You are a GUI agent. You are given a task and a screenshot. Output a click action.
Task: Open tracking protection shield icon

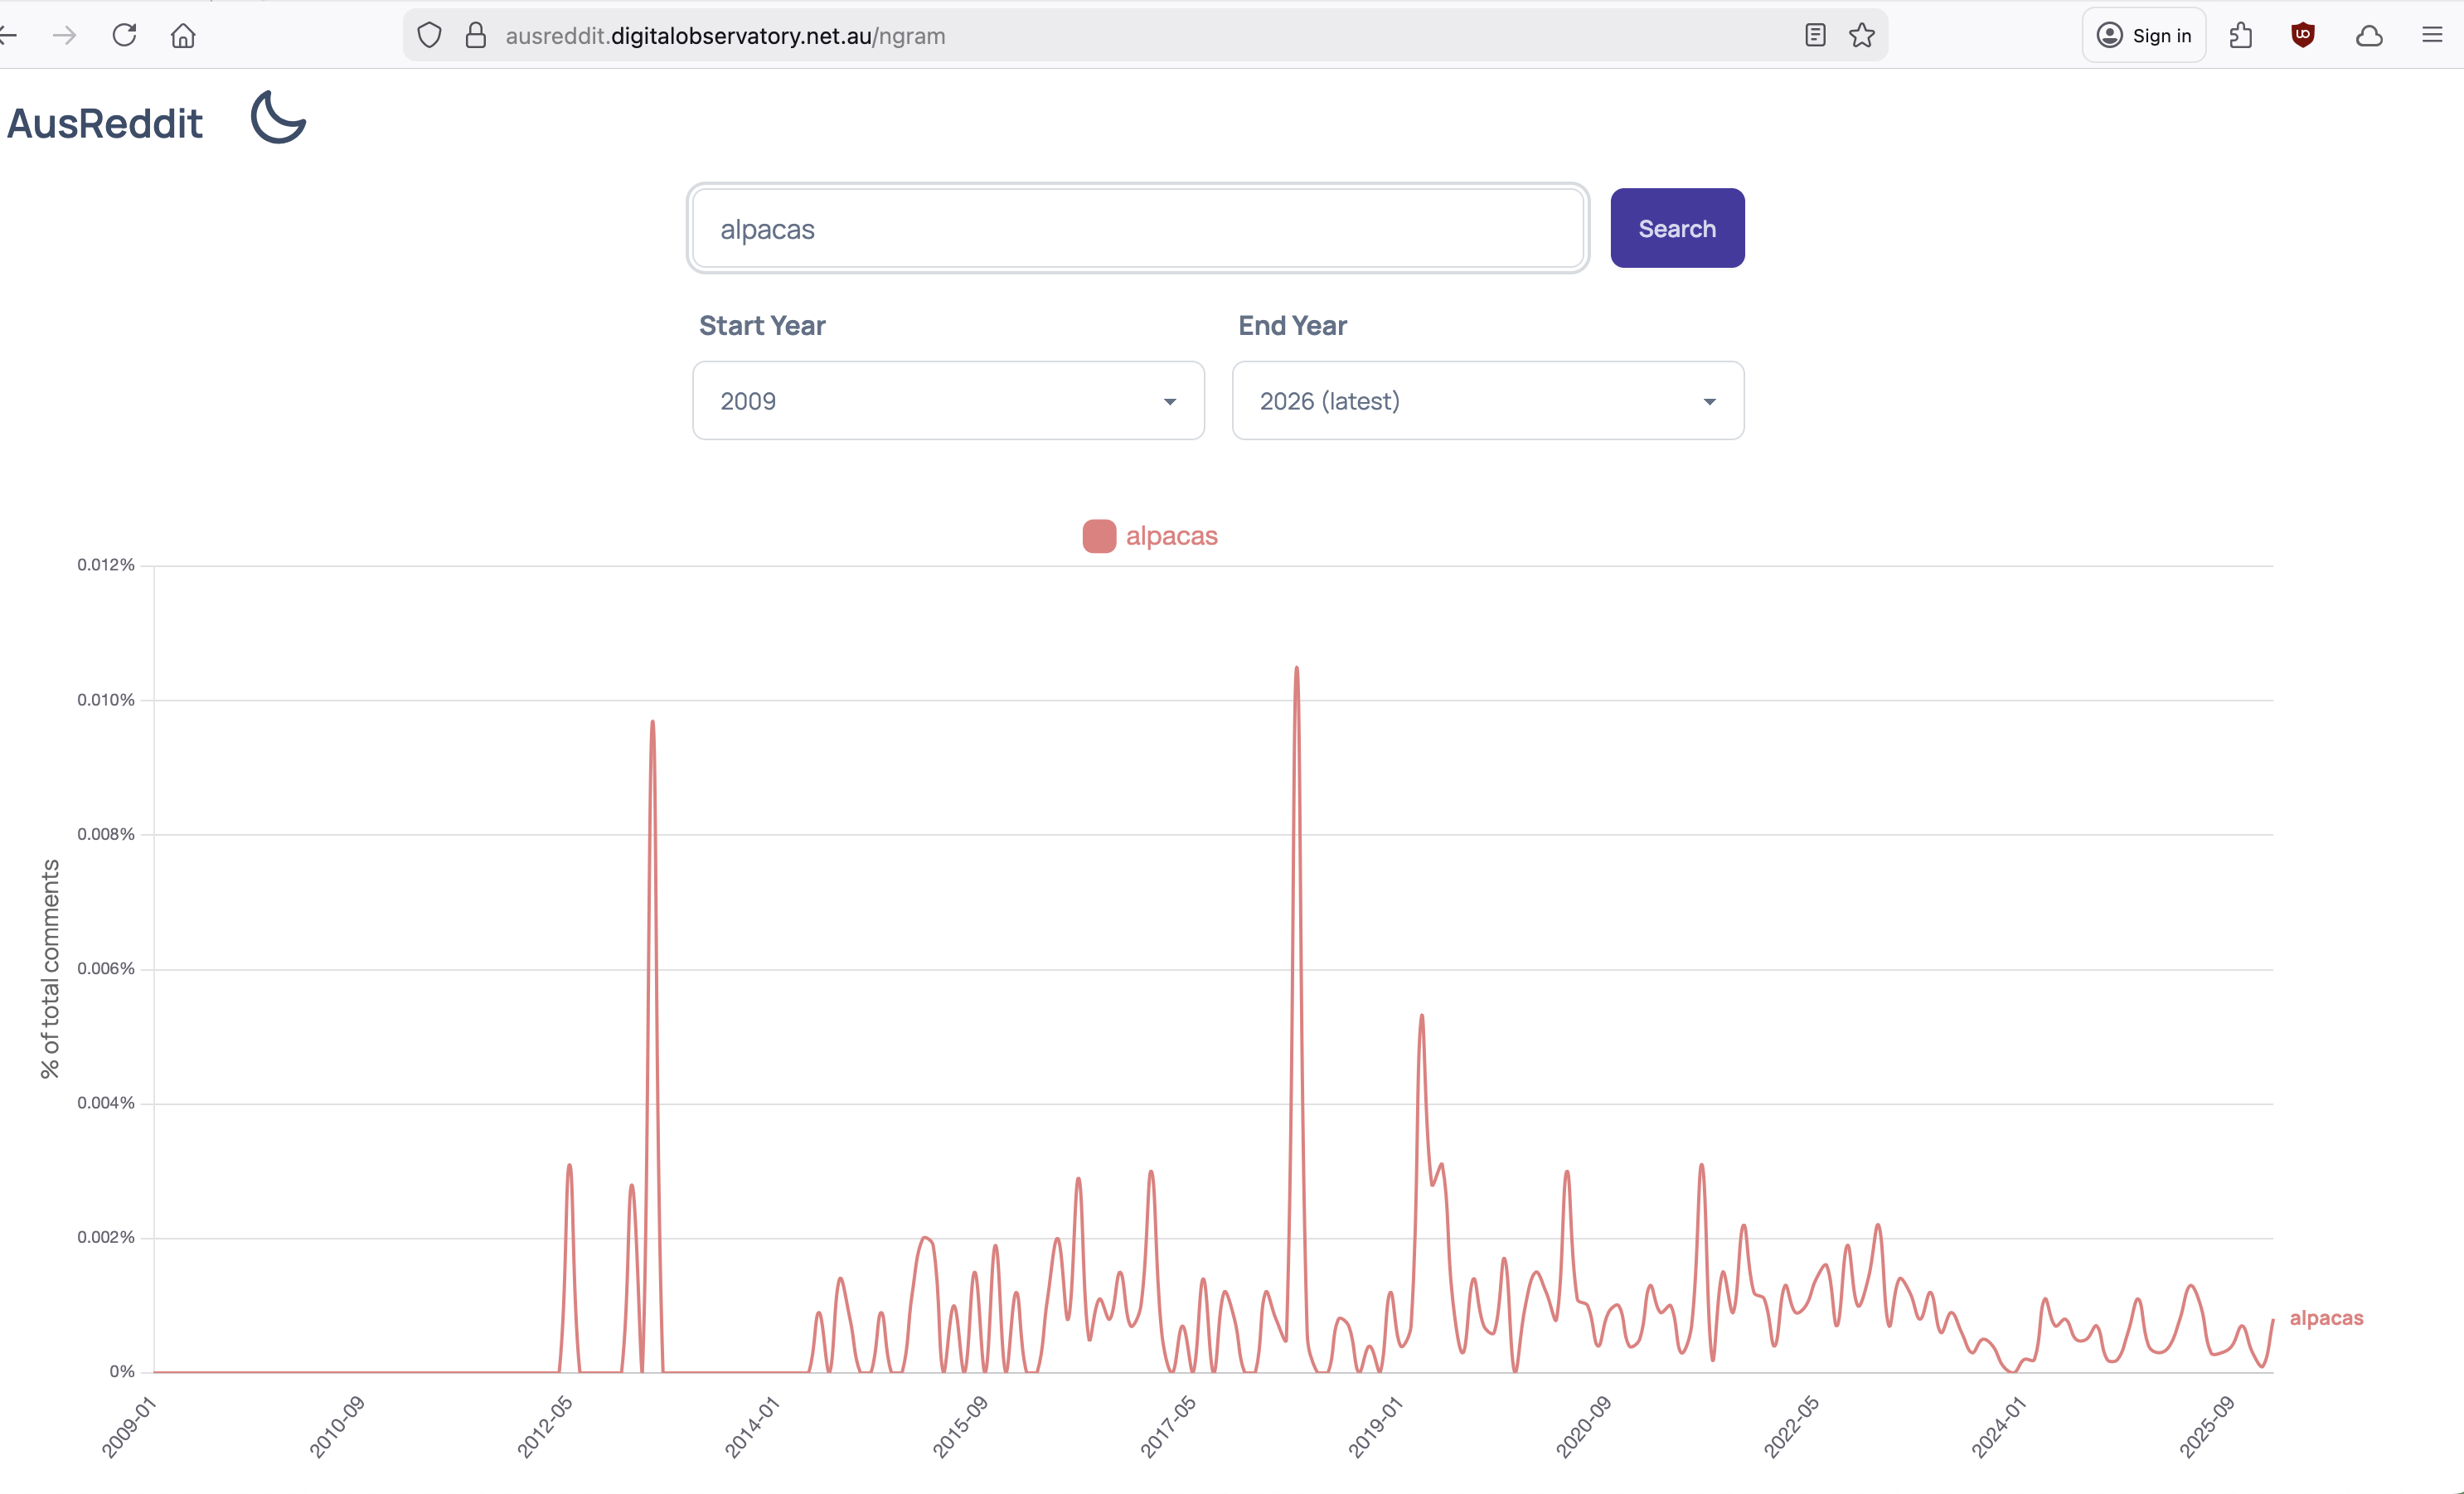click(429, 36)
